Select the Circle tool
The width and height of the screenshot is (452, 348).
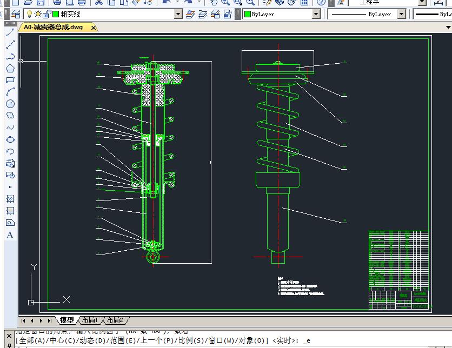click(x=10, y=104)
